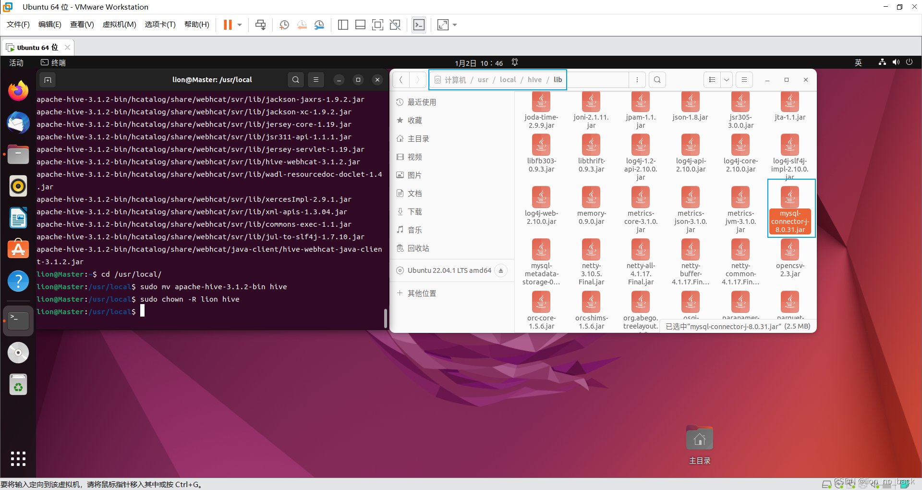Select 收藏 in Files sidebar
The height and width of the screenshot is (490, 922).
[x=451, y=120]
